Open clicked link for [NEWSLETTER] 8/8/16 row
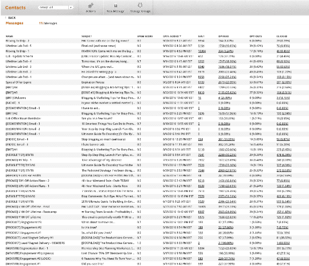309x266 pixels. 284,155
